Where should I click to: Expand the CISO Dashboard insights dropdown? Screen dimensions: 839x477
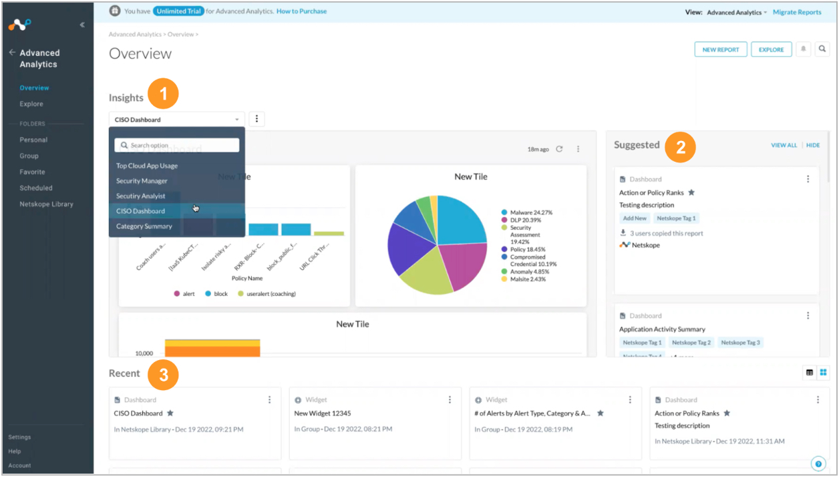(x=177, y=120)
